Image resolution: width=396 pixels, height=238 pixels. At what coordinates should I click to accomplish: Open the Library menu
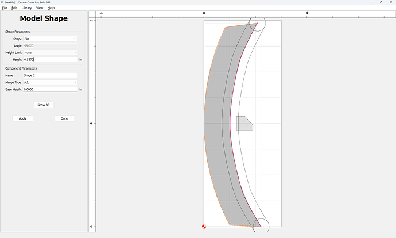tap(26, 8)
